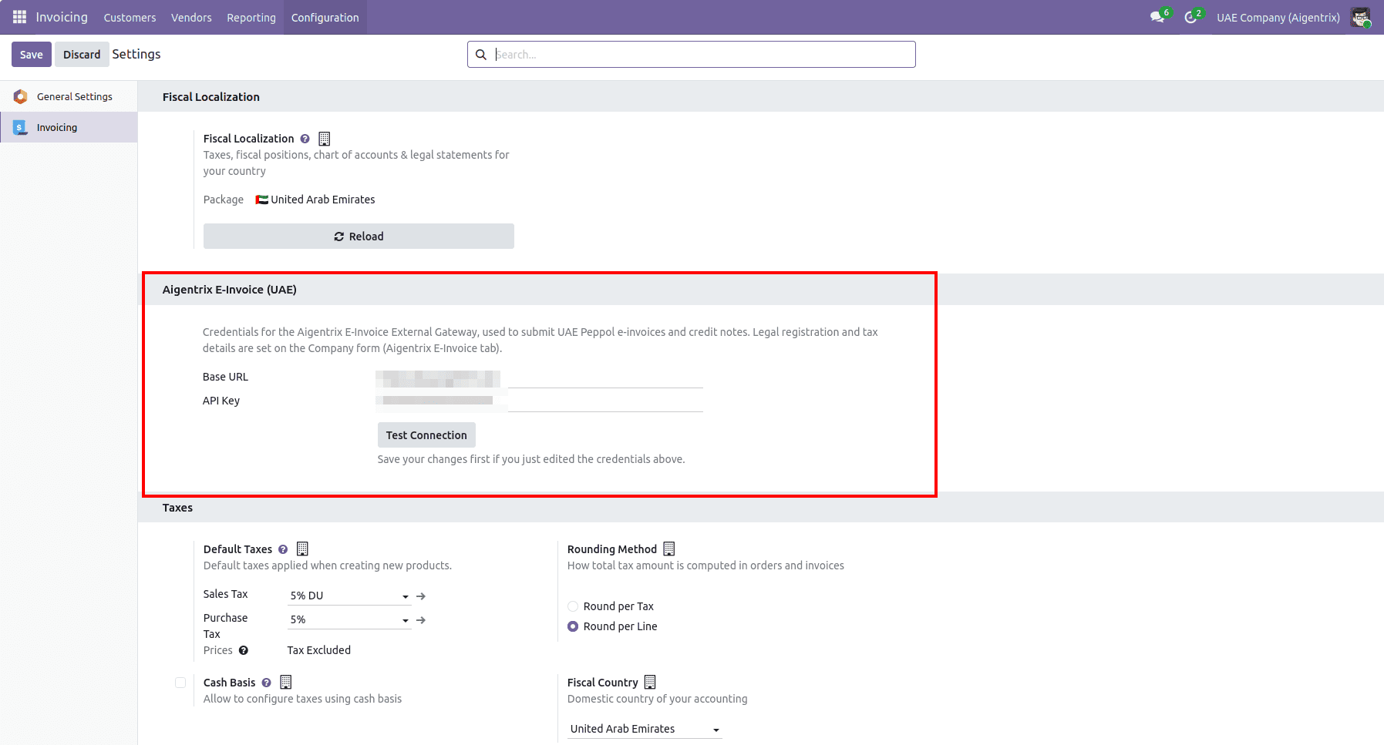
Task: Discard the settings changes
Action: (x=82, y=55)
